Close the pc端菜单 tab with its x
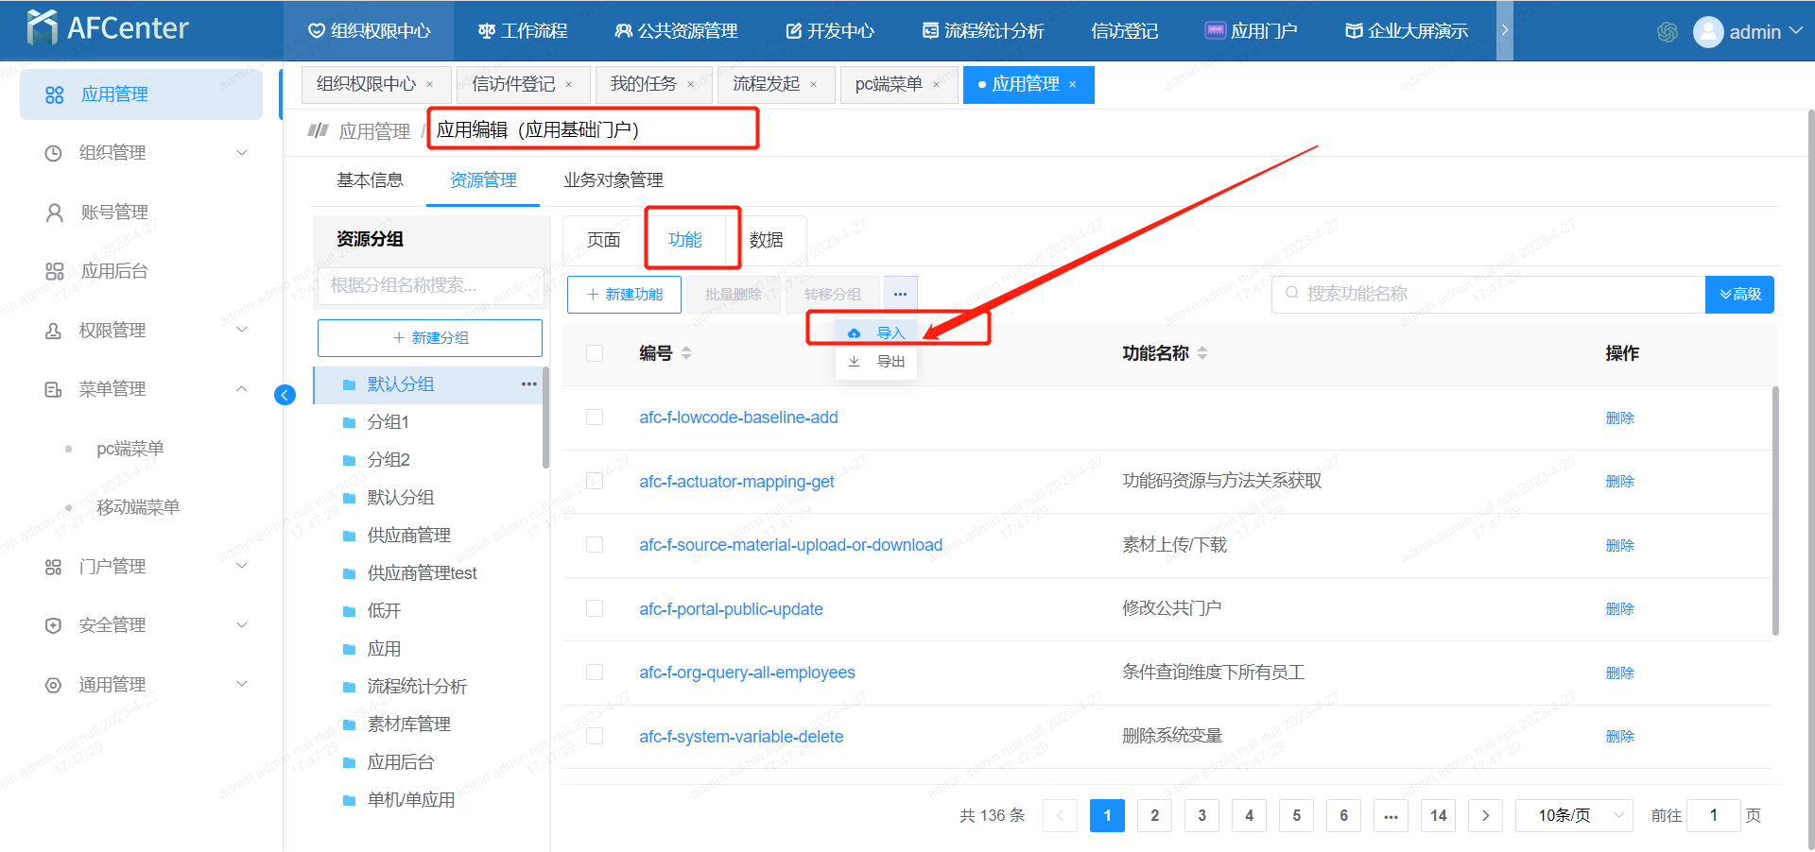The width and height of the screenshot is (1815, 852). point(936,85)
